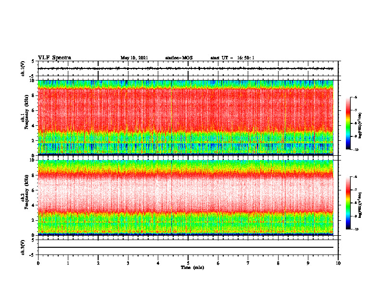Click time axis tick label '3'

(128, 263)
